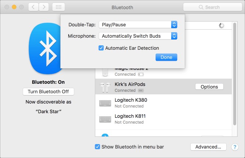
Task: Click the "Dark Star" computer name
Action: [48, 112]
